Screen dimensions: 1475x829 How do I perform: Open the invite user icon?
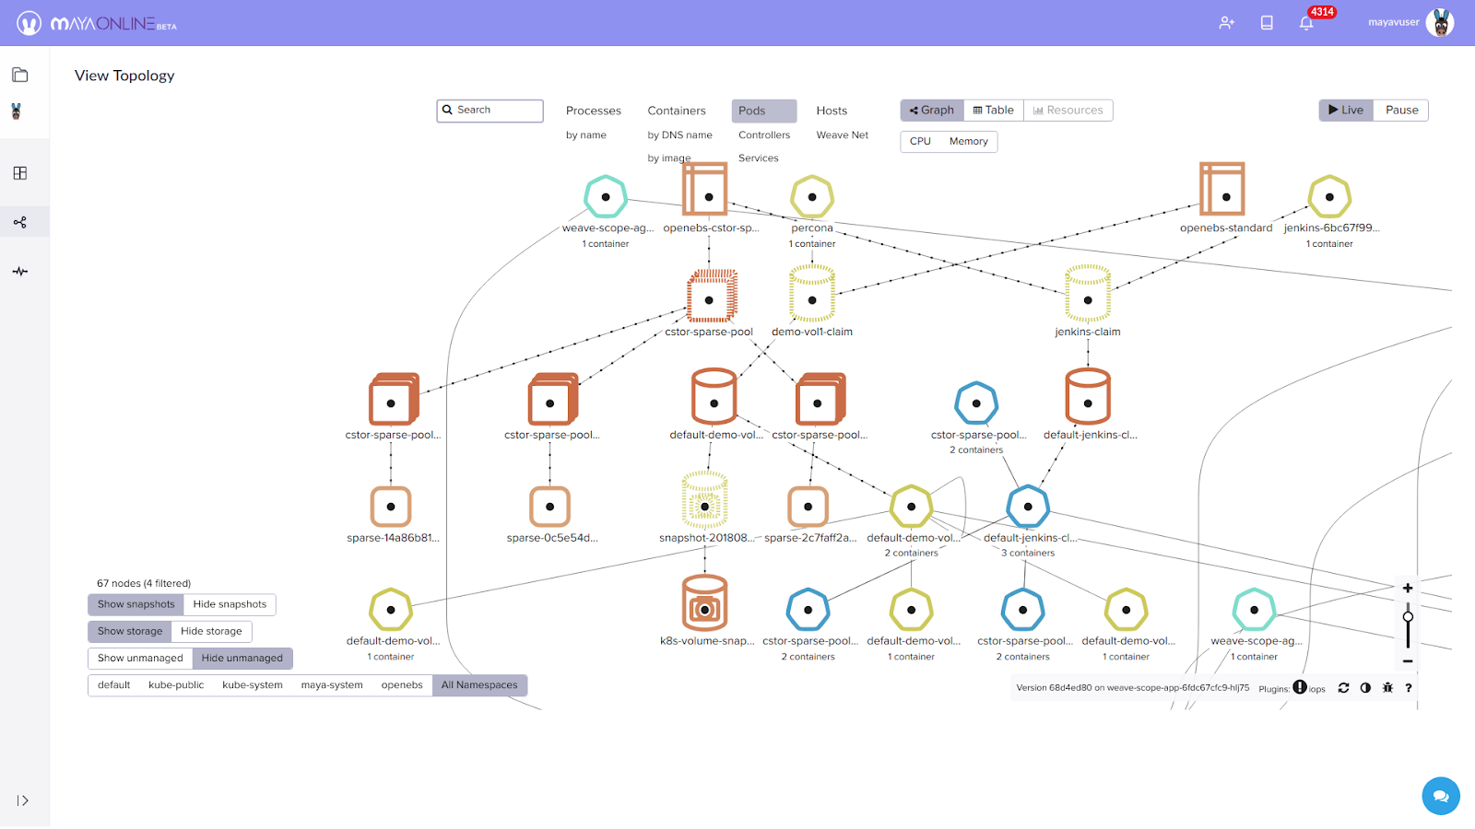pos(1226,23)
